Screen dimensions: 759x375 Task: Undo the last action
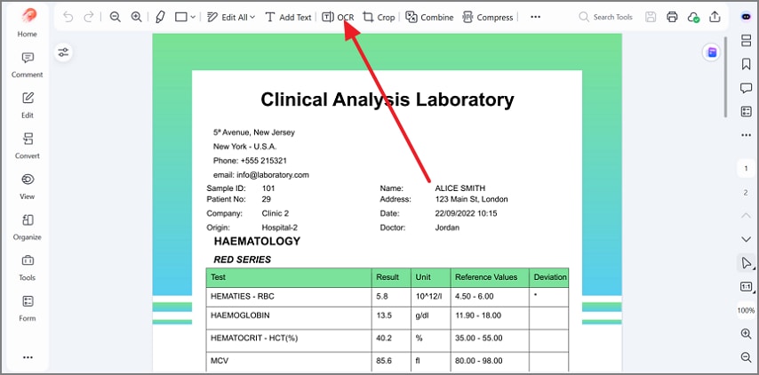pos(68,17)
